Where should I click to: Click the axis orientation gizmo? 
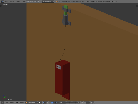point(4,97)
